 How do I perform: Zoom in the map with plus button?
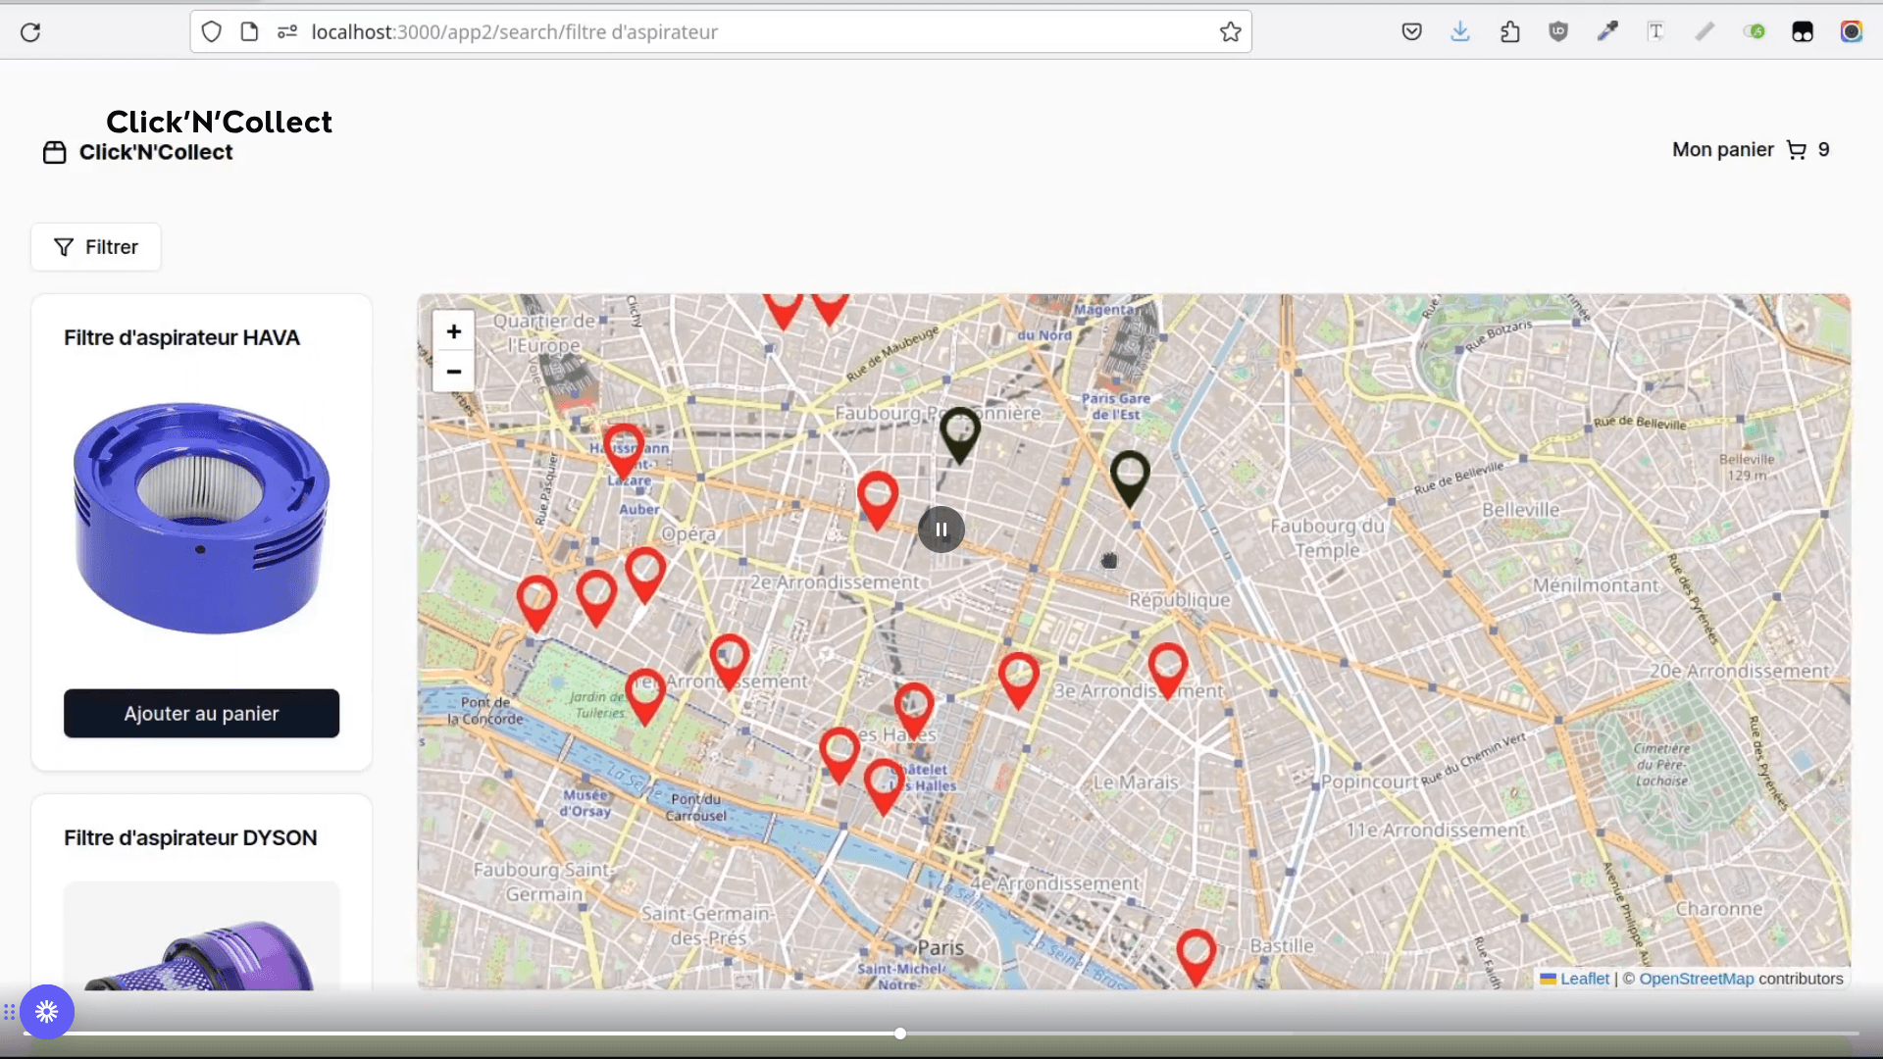453,331
